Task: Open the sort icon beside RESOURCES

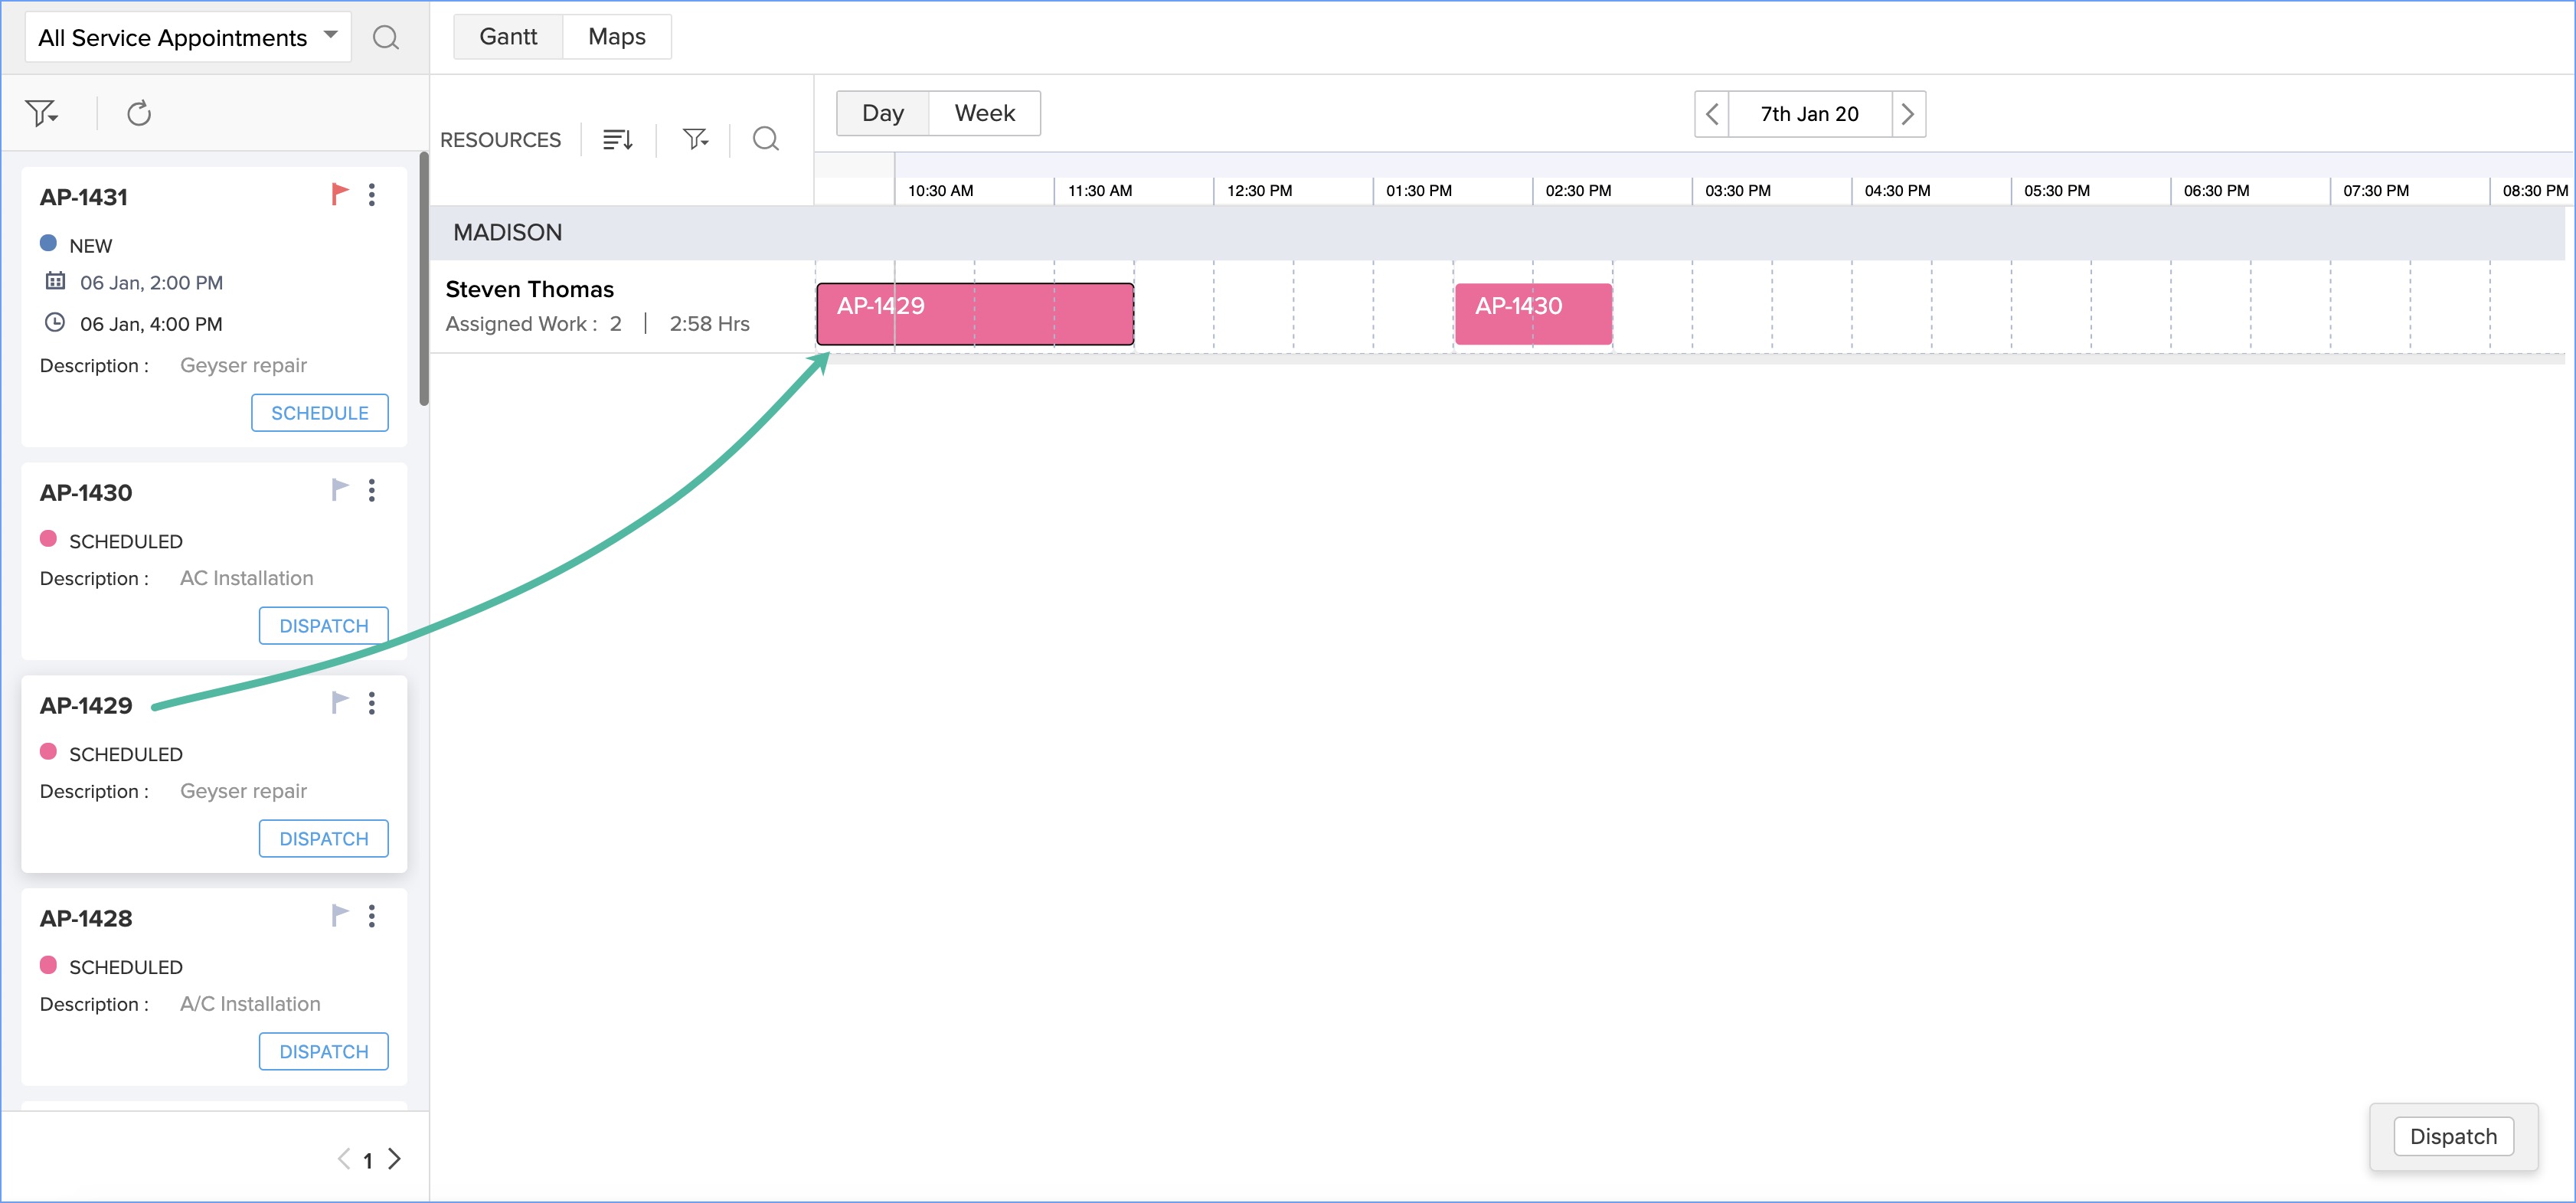Action: tap(617, 139)
